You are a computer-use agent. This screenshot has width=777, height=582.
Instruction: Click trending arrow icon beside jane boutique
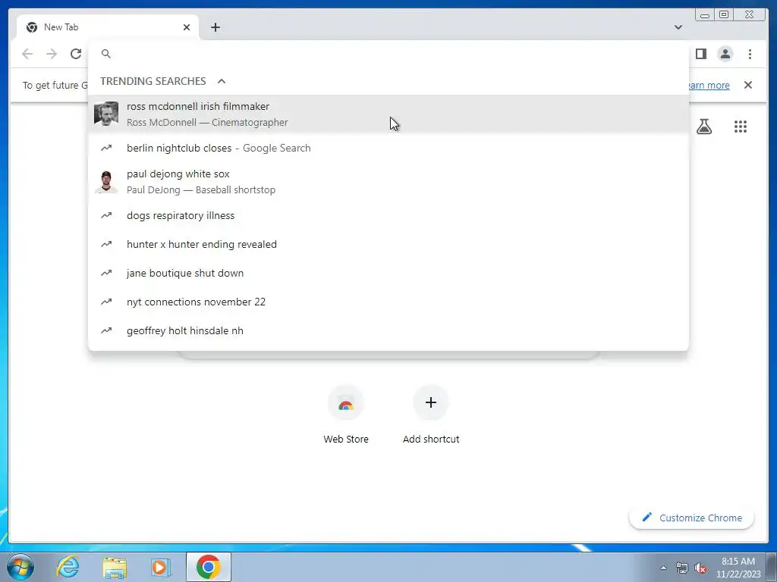coord(106,273)
